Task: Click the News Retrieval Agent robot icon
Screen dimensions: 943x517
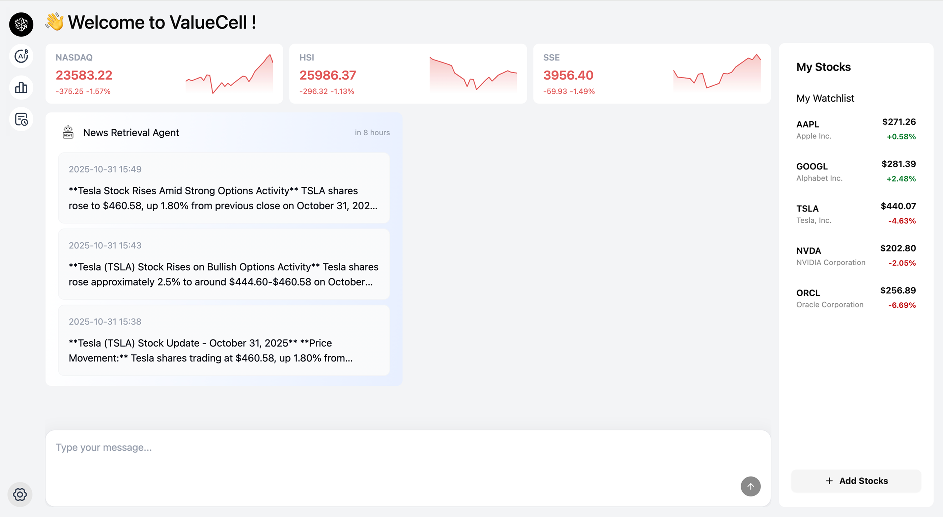Action: coord(68,132)
